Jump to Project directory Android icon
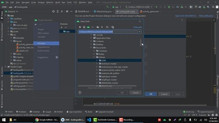This screenshot has width=219, height=123. point(88,27)
